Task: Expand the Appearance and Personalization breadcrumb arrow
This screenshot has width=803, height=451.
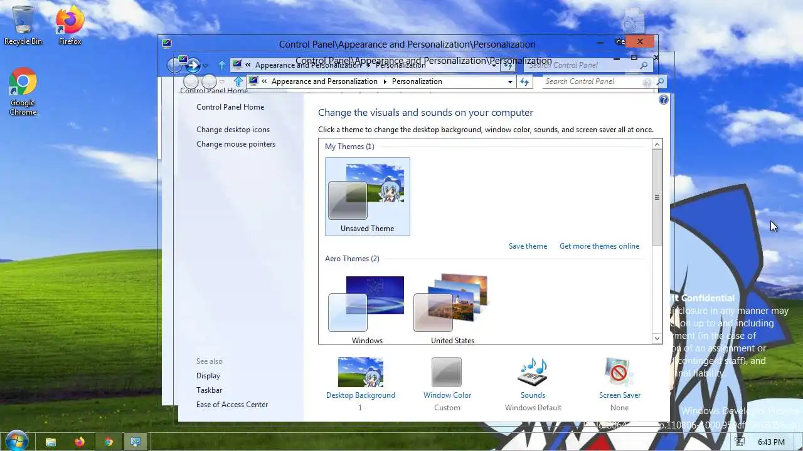Action: click(384, 81)
